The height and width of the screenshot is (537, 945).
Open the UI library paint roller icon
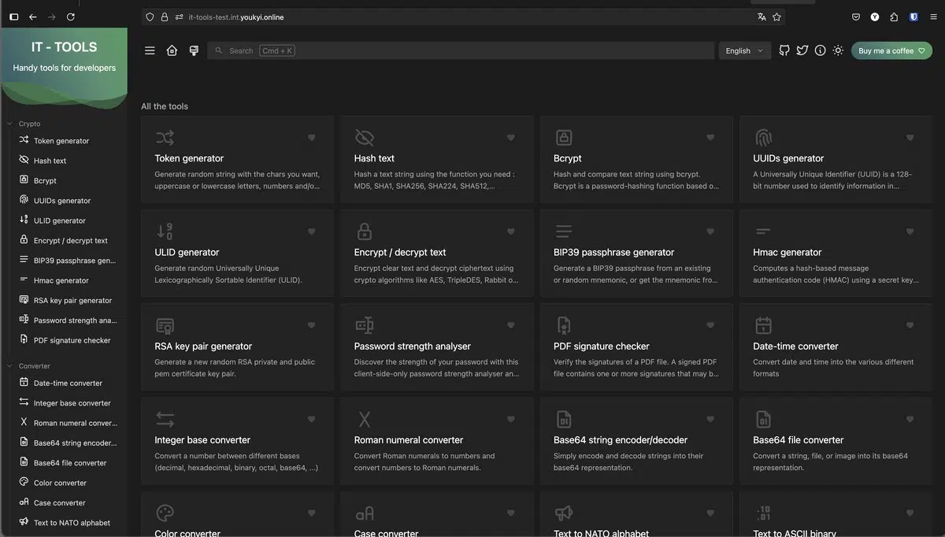(x=194, y=50)
